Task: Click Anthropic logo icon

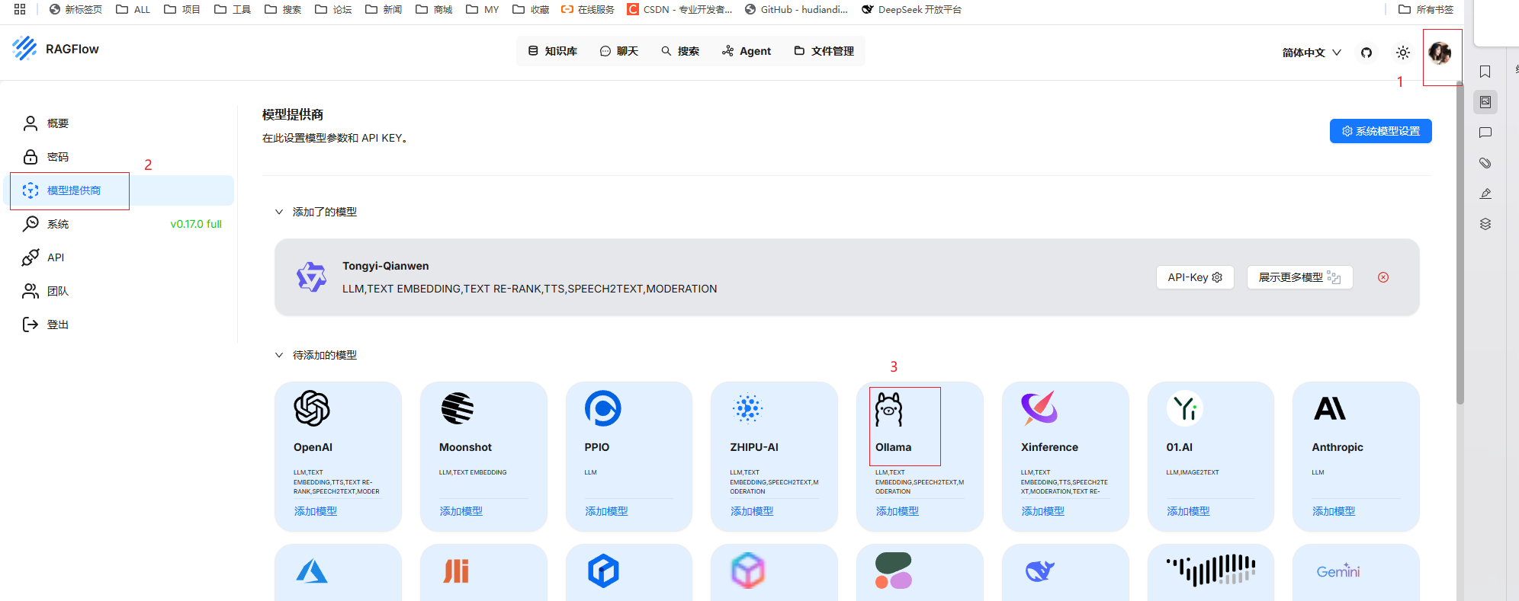Action: (x=1330, y=409)
